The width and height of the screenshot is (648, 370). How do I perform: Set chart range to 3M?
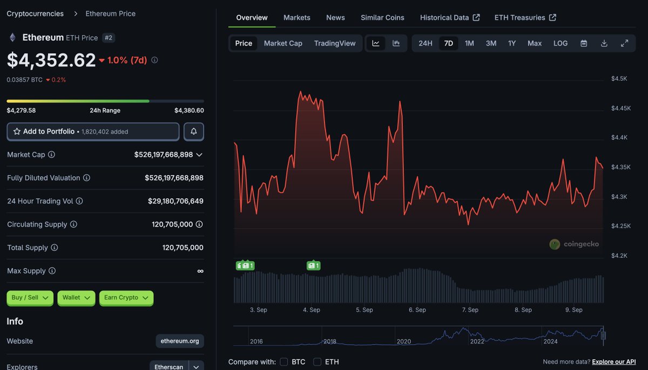pyautogui.click(x=491, y=43)
